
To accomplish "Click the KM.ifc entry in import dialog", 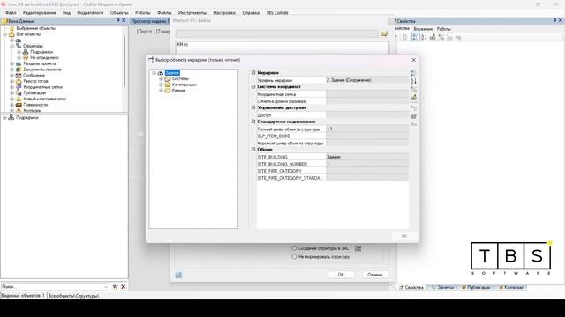I will pos(183,45).
